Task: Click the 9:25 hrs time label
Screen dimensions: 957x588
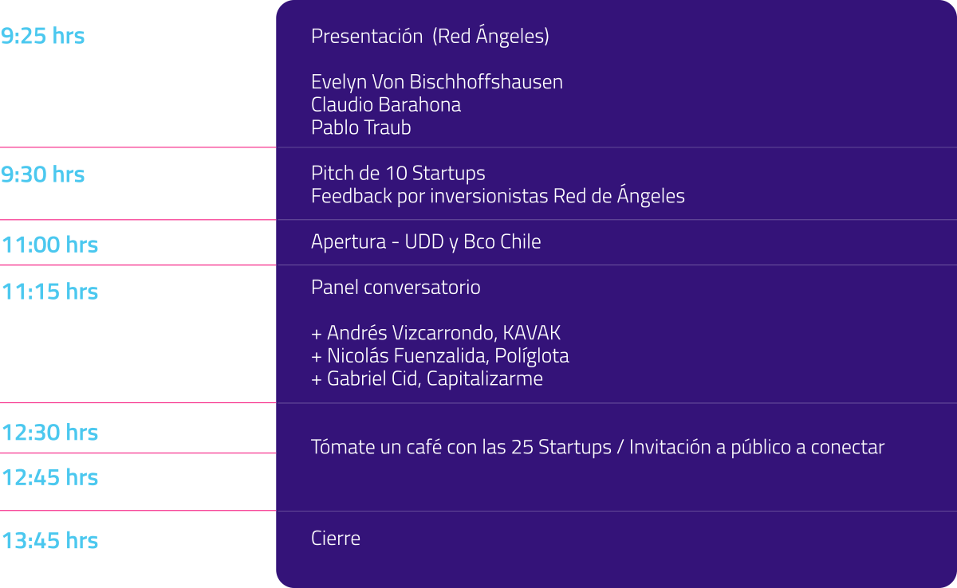Action: click(x=43, y=36)
